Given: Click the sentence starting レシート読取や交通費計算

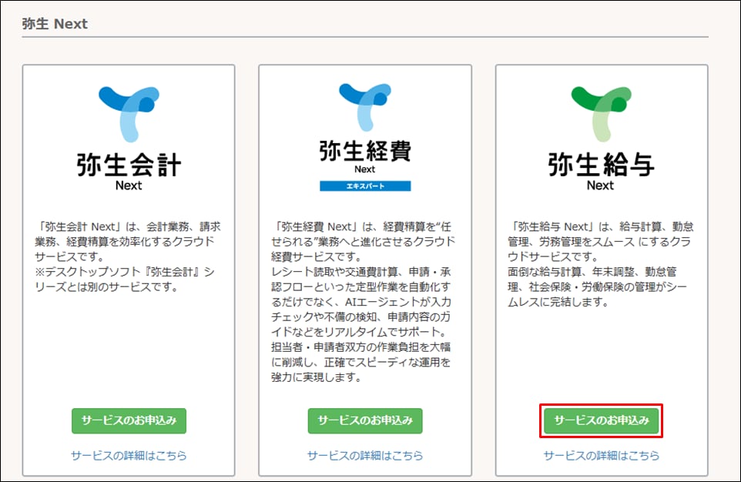Looking at the screenshot, I should (x=361, y=302).
